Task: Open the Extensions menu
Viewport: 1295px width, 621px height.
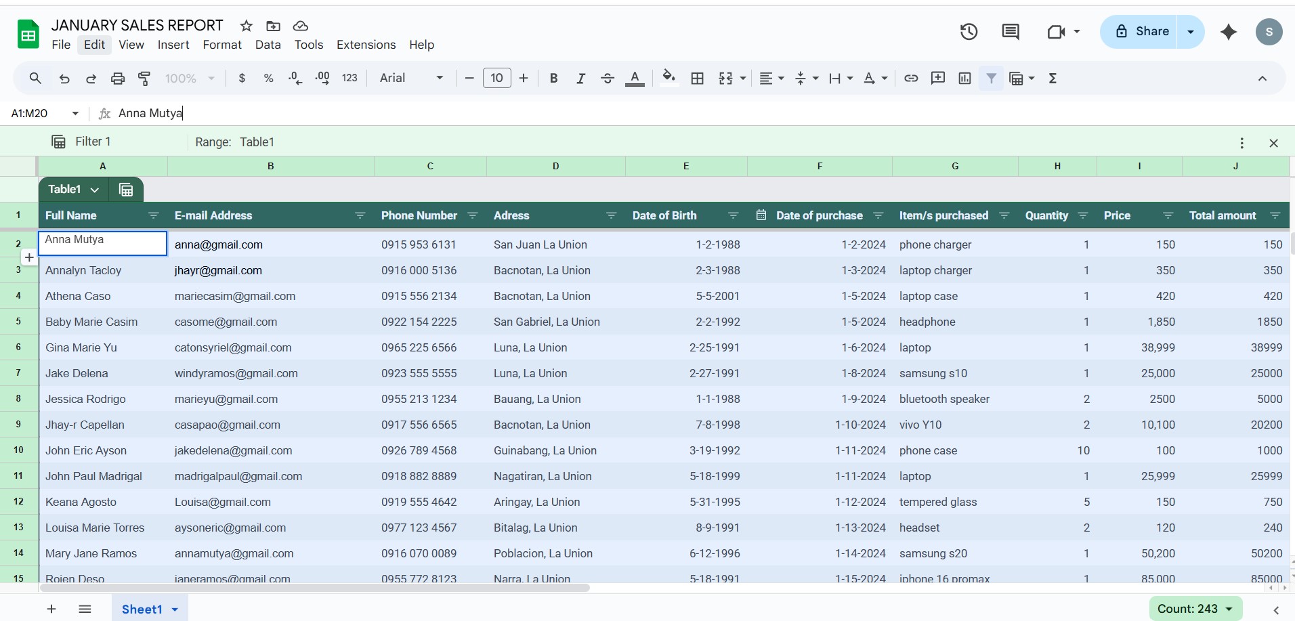Action: (366, 45)
